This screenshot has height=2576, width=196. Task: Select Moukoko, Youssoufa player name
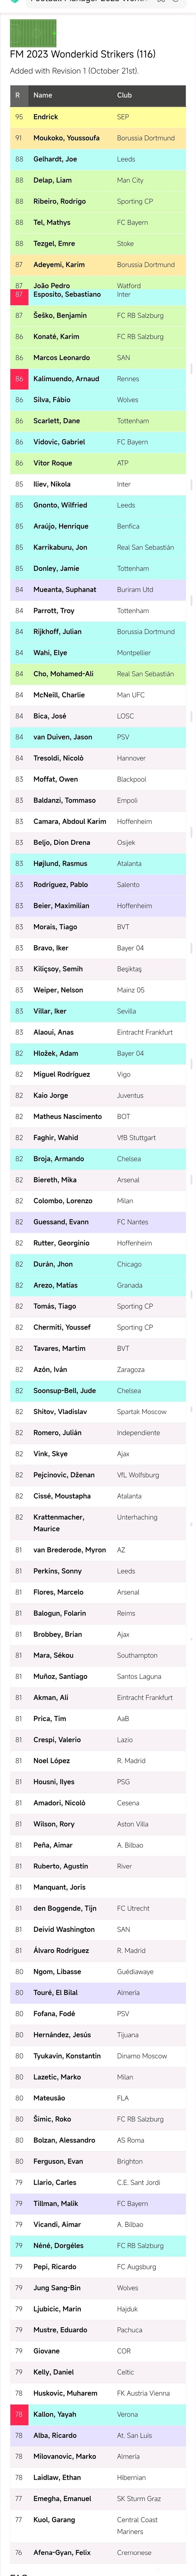point(66,138)
